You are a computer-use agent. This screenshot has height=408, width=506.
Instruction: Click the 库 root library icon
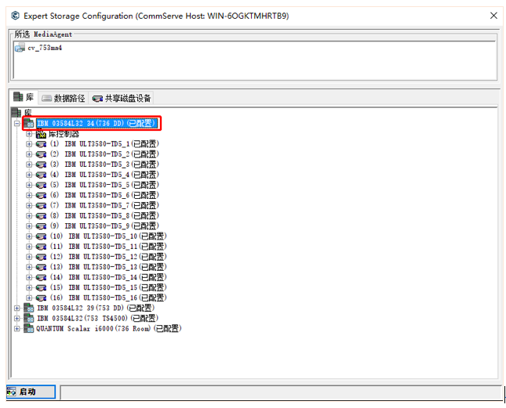pos(16,113)
